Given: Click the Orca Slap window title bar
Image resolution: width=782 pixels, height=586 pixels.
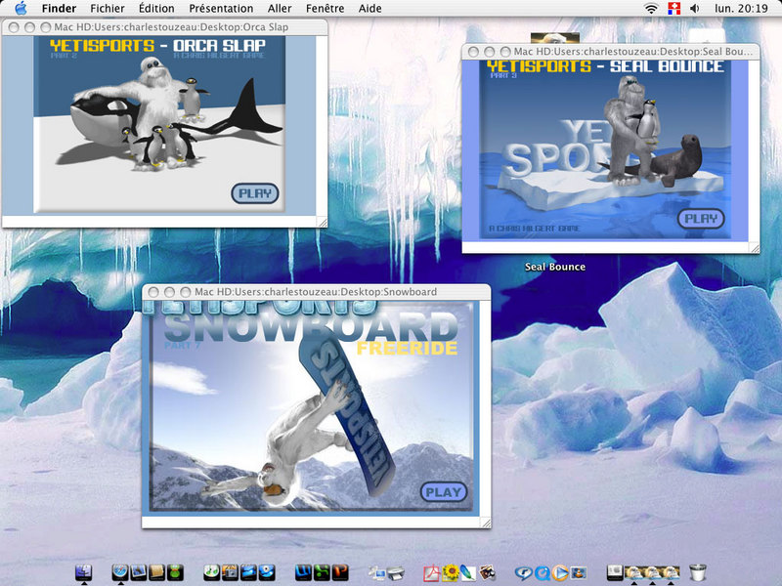Looking at the screenshot, I should tap(164, 27).
